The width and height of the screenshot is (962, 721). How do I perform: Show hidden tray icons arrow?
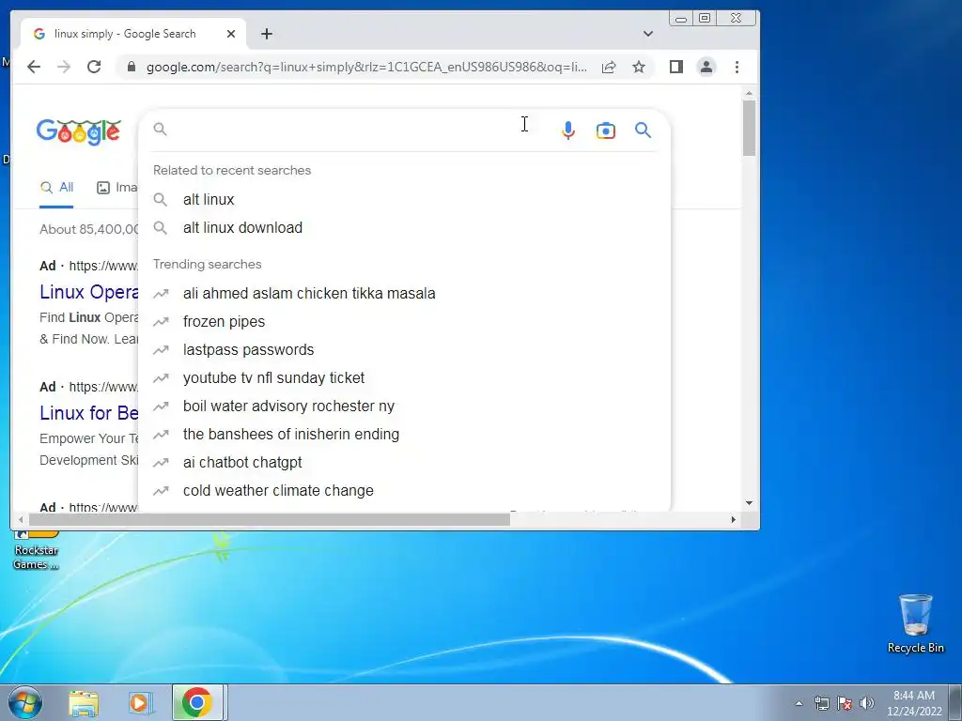[799, 703]
